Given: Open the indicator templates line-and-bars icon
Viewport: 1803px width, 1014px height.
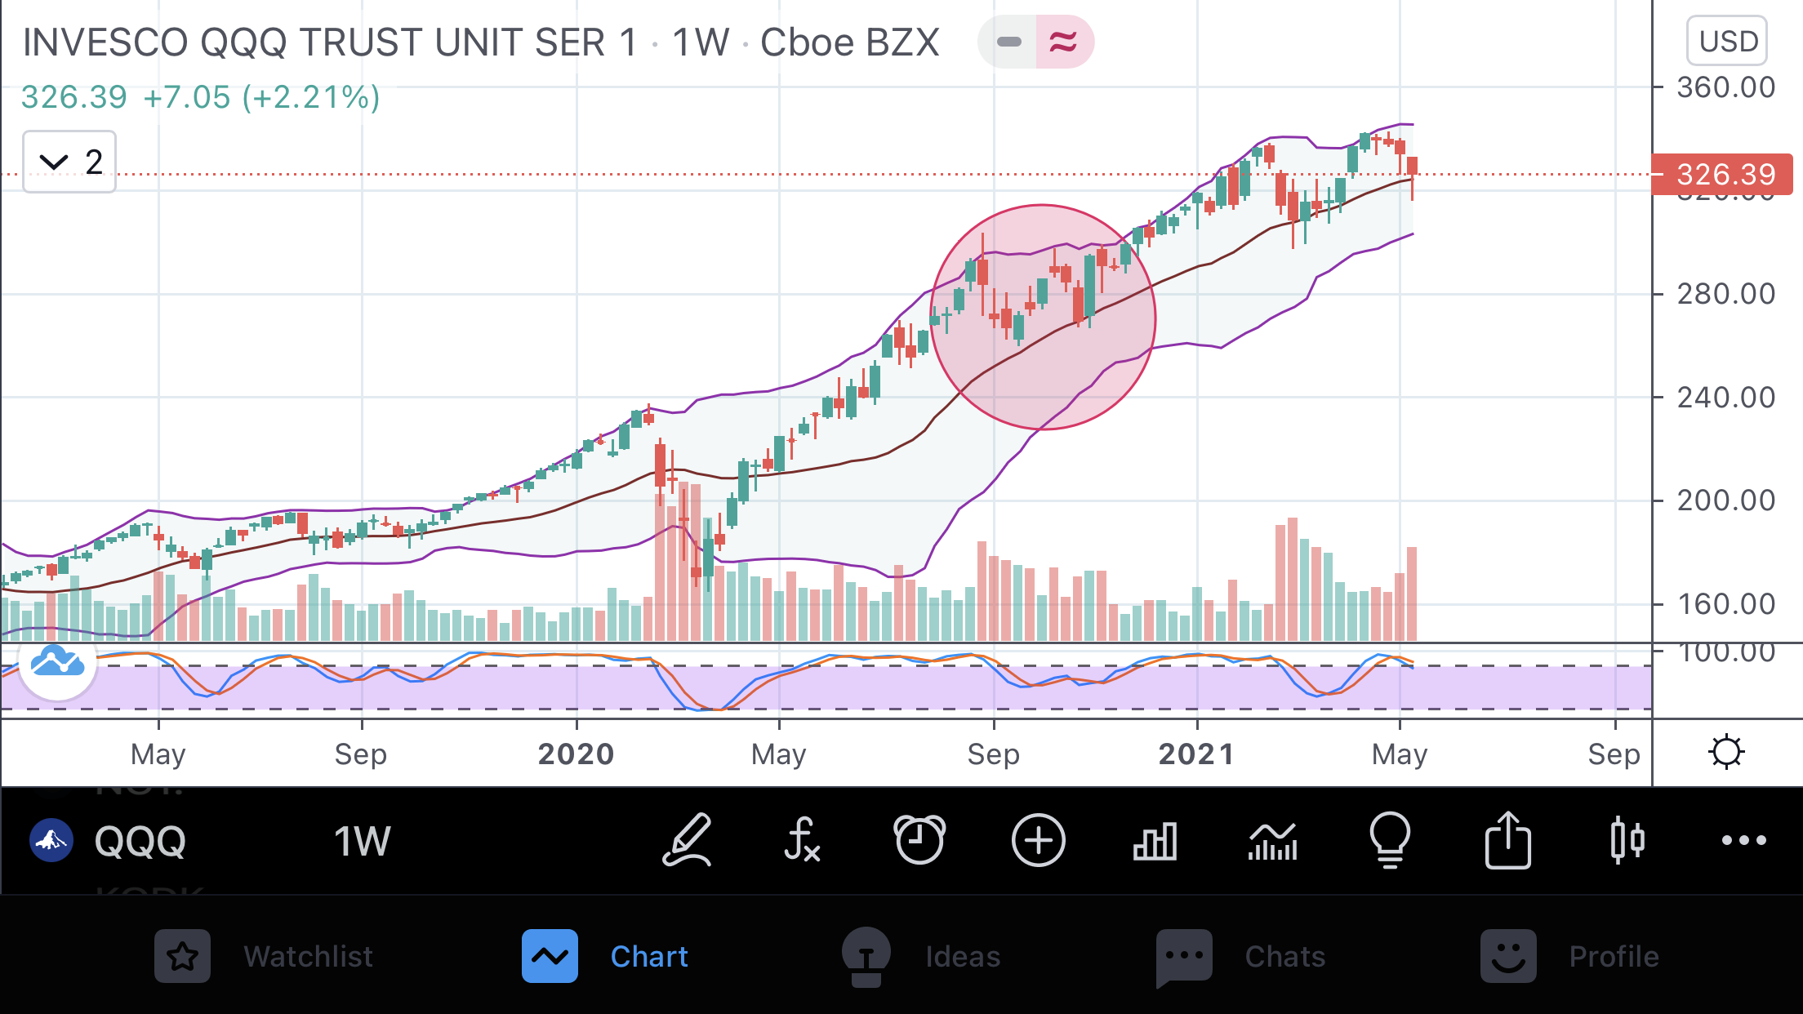Looking at the screenshot, I should pyautogui.click(x=1272, y=841).
